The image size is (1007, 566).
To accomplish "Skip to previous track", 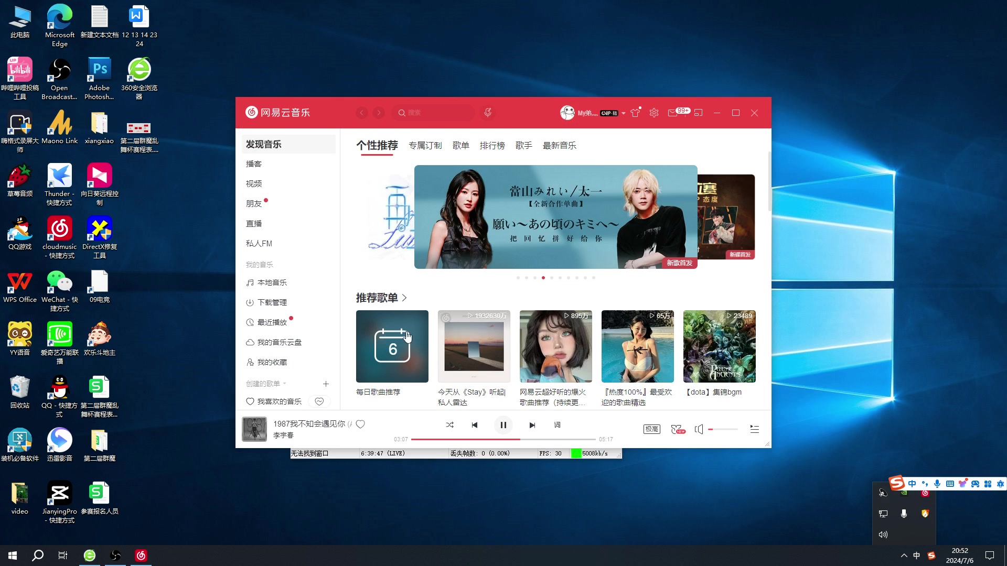I will [x=475, y=425].
